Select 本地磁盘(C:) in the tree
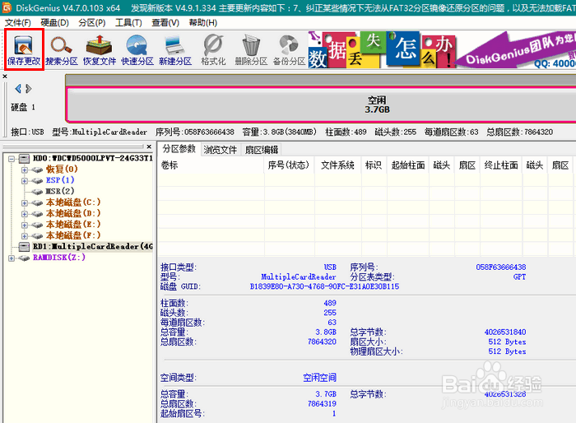The image size is (576, 423). [72, 202]
